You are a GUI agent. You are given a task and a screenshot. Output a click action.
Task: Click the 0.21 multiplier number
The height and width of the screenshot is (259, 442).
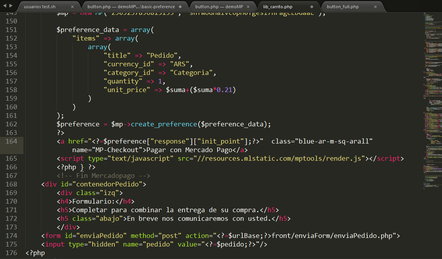224,90
